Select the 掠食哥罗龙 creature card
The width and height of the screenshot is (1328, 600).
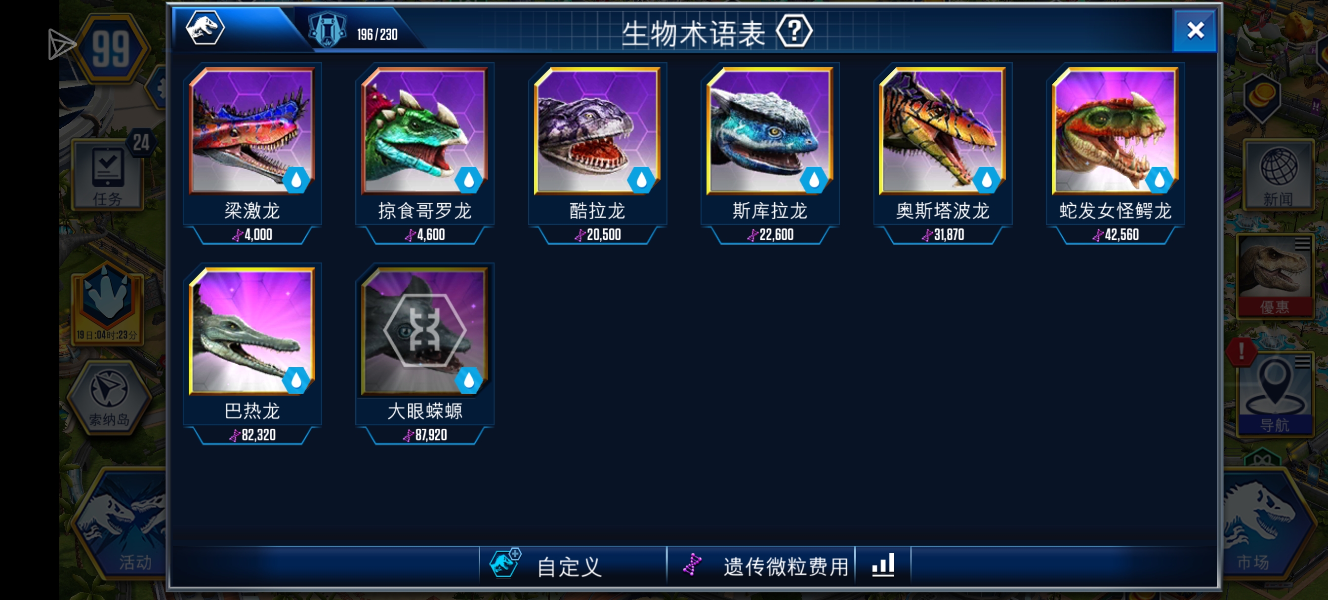(425, 153)
